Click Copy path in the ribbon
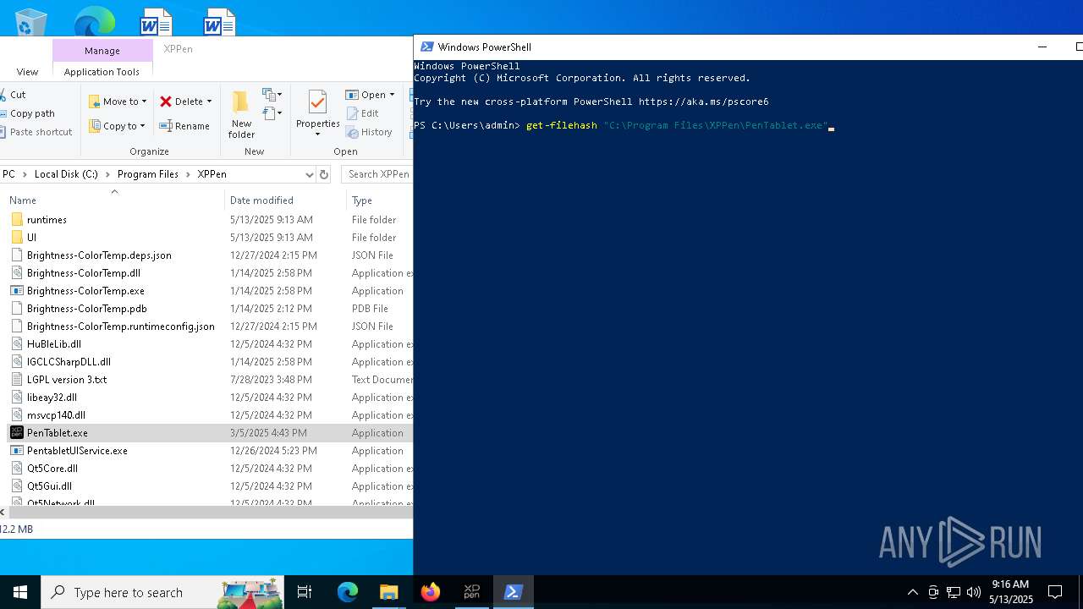The image size is (1083, 609). (28, 113)
